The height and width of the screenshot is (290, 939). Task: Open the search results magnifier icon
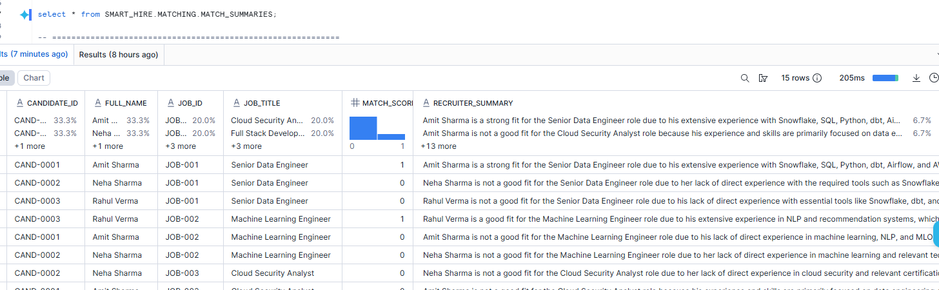(745, 78)
